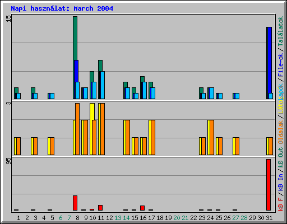287x224 pixels.
Task: Click the chart title "Napi használat: March 2004"
Action: [x=62, y=8]
